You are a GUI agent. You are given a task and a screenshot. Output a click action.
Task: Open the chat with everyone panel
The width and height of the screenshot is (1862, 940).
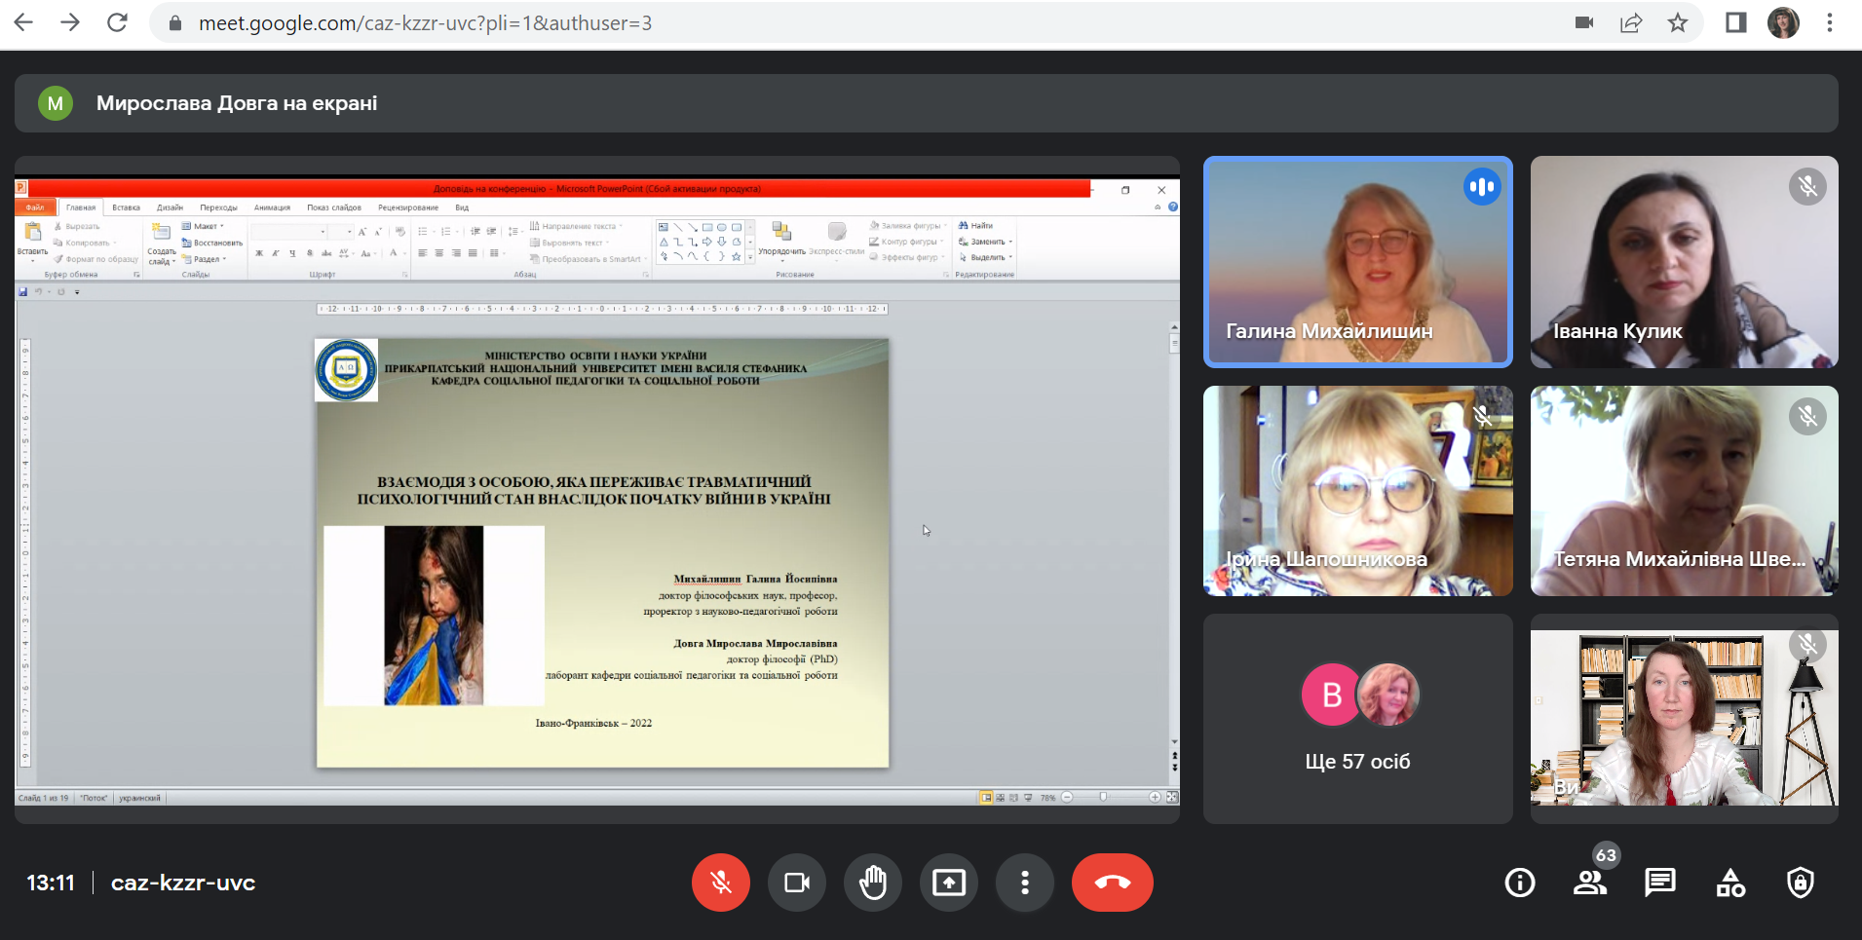point(1659,883)
